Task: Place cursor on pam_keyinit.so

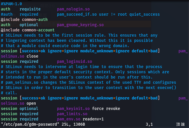Action: (73, 109)
